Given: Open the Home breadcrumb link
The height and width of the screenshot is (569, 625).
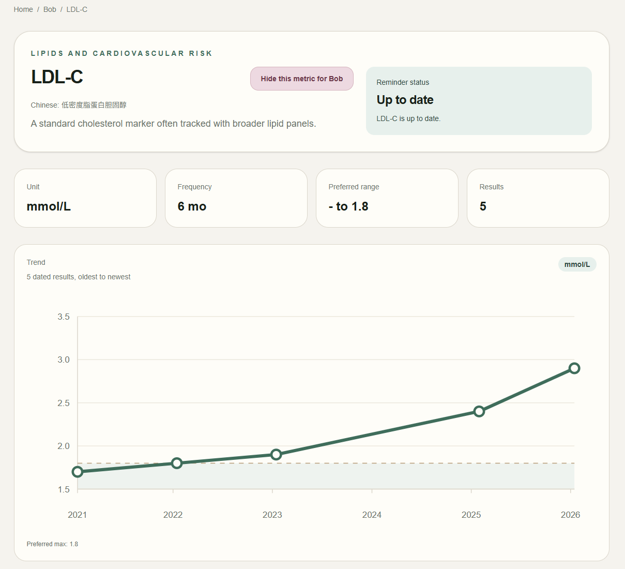Looking at the screenshot, I should point(23,9).
